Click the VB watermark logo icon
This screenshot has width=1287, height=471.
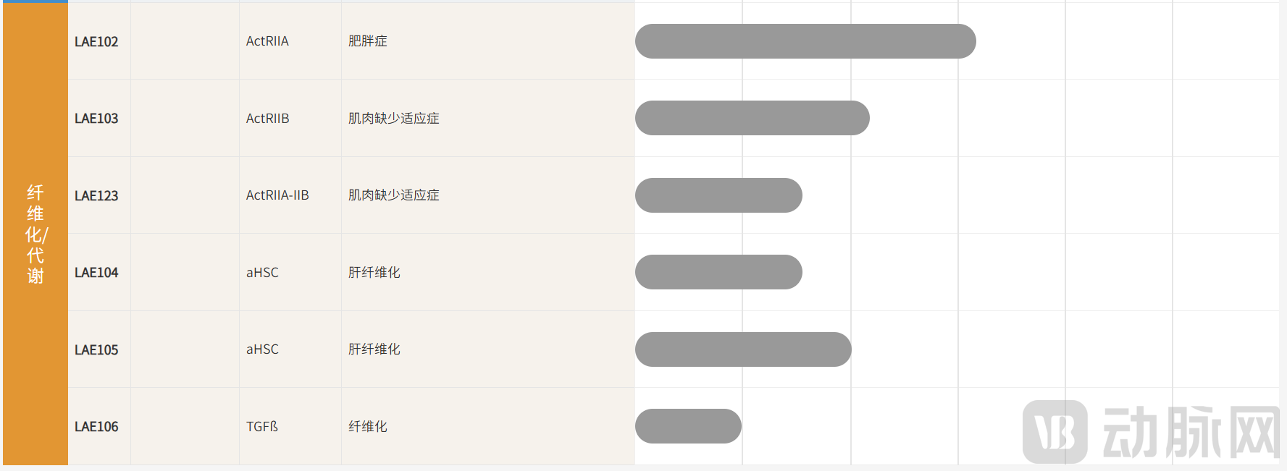tap(1055, 431)
